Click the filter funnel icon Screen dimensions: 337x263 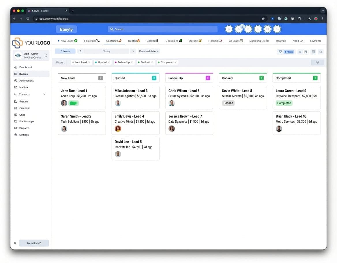click(x=280, y=52)
